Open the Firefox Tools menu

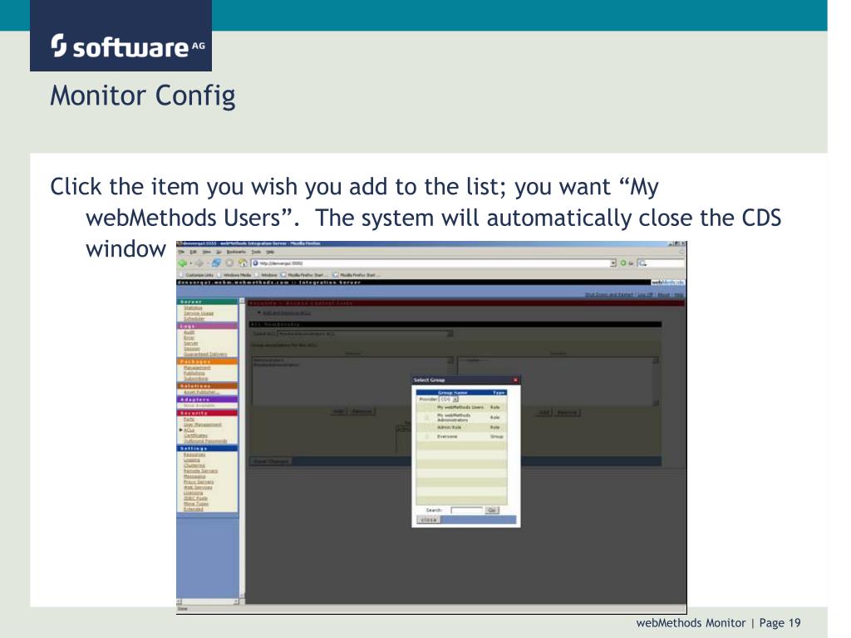pos(256,252)
